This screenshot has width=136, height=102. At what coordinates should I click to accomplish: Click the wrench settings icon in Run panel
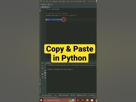(x=42, y=68)
